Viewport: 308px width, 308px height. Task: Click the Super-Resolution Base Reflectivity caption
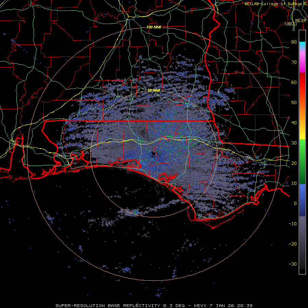click(154, 306)
